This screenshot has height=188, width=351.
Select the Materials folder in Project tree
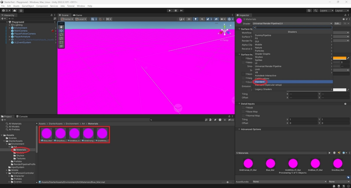point(21,150)
